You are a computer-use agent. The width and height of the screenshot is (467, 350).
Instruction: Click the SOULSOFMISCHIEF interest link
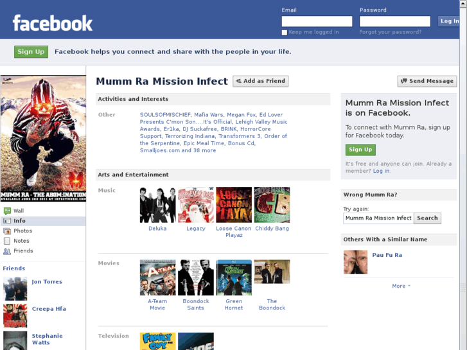coord(165,115)
